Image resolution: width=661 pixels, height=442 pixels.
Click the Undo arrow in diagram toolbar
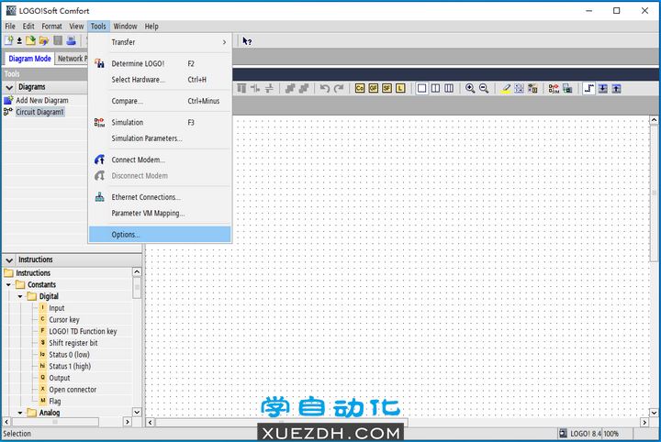(x=325, y=88)
